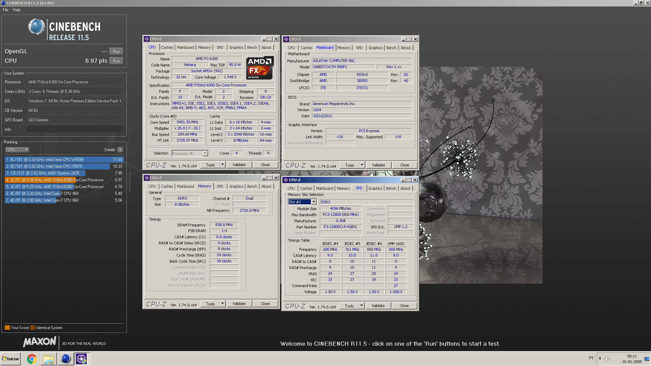Click the orange Your Score legend swatch

click(x=7, y=328)
